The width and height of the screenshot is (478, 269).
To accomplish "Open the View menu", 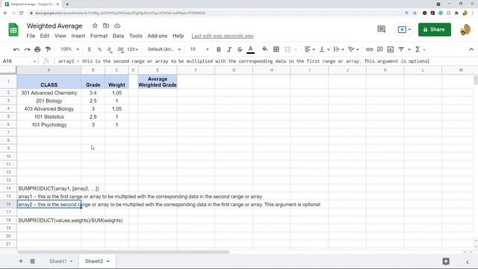I will (60, 36).
